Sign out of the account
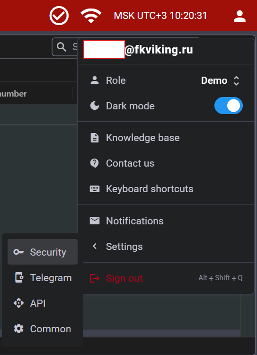 [x=166, y=278]
